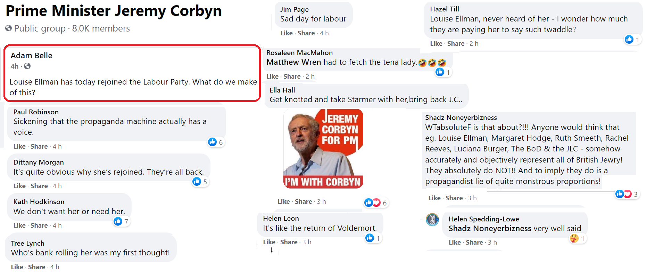Click thumbs-up reaction on Hazel Till's comment
The image size is (655, 272).
[x=629, y=40]
